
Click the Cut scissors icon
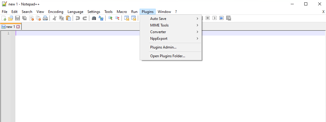pyautogui.click(x=55, y=18)
